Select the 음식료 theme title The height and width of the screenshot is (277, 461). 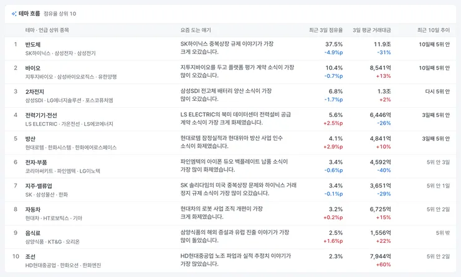(33, 233)
